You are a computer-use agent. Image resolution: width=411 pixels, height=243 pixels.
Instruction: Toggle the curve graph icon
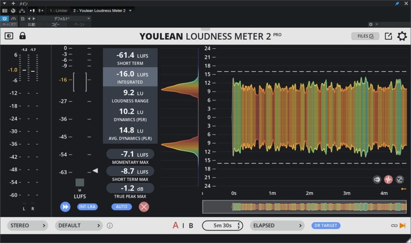[400, 179]
